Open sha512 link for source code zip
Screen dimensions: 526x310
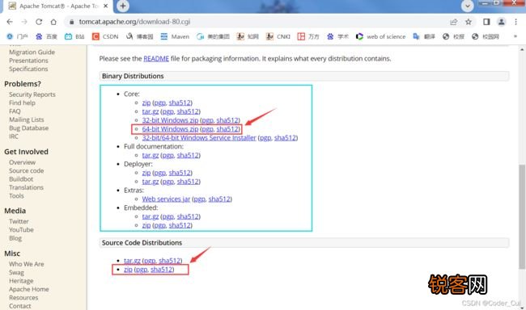(162, 270)
